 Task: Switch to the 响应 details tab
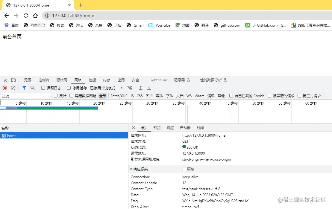point(170,128)
